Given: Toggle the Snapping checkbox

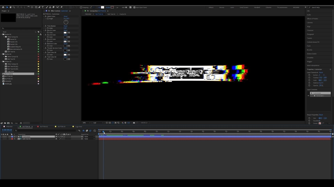Looking at the screenshot, I should click(81, 7).
